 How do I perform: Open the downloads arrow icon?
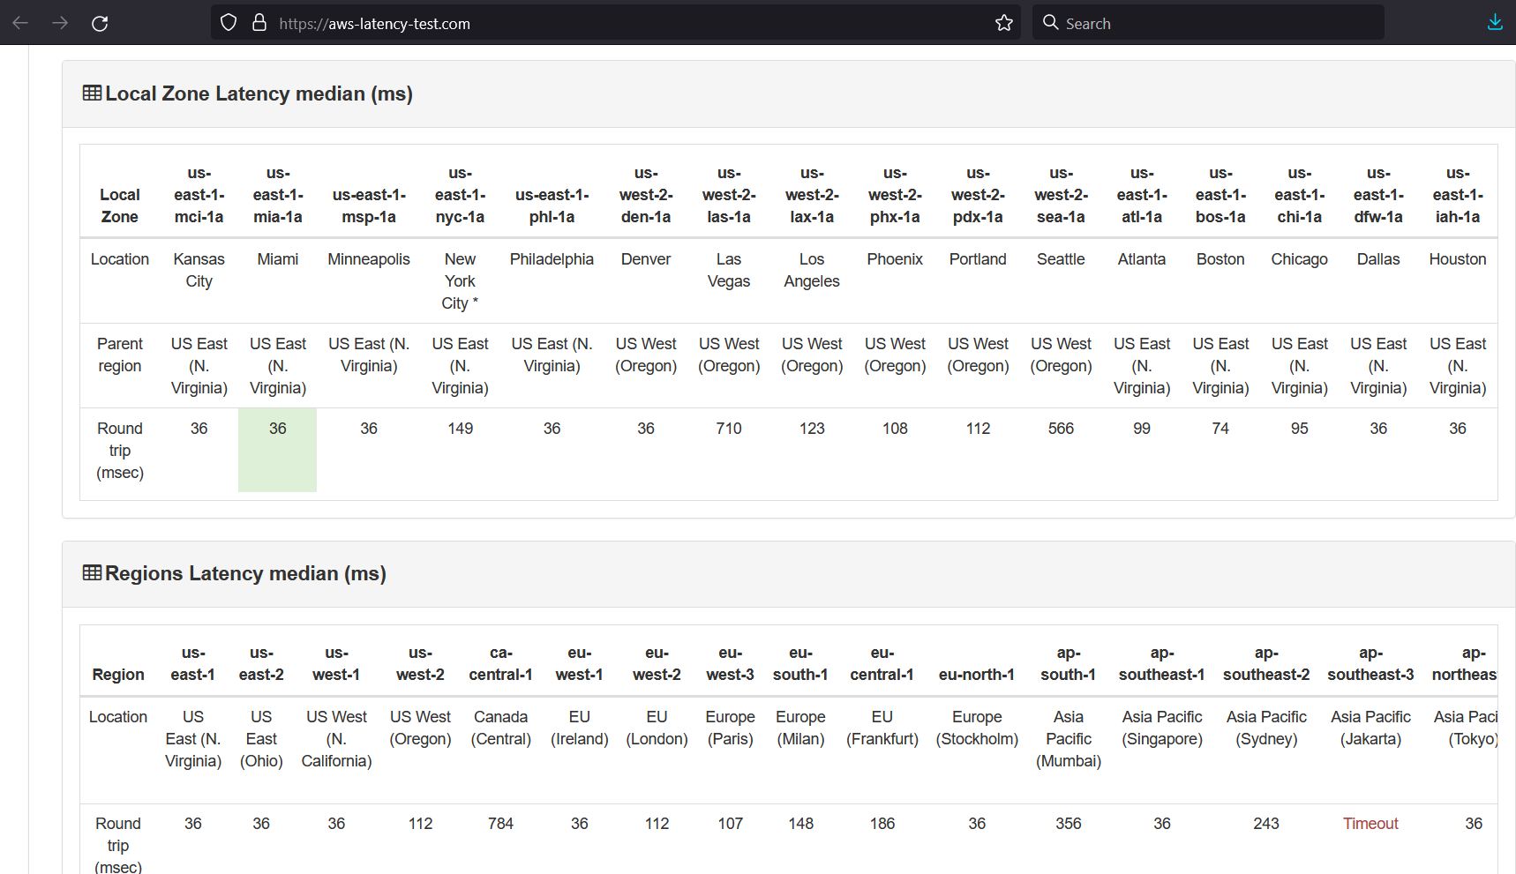[x=1495, y=23]
